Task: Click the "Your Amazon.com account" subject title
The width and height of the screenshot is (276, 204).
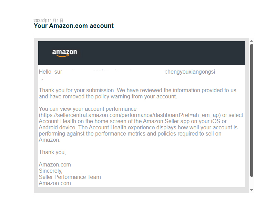Action: 74,26
